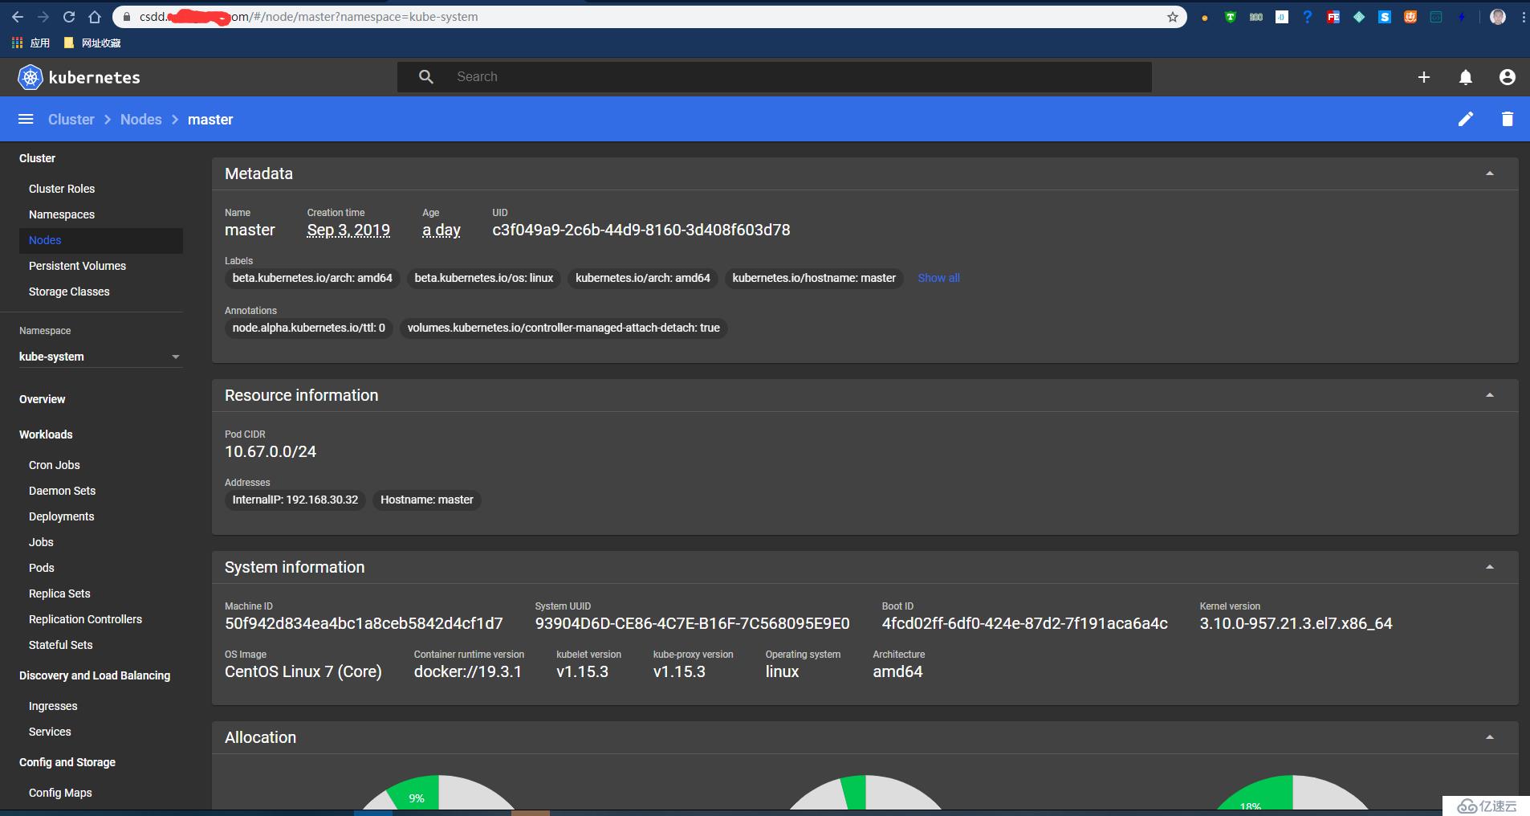1530x816 pixels.
Task: Click the blue lightning bolt extension
Action: pyautogui.click(x=1462, y=16)
